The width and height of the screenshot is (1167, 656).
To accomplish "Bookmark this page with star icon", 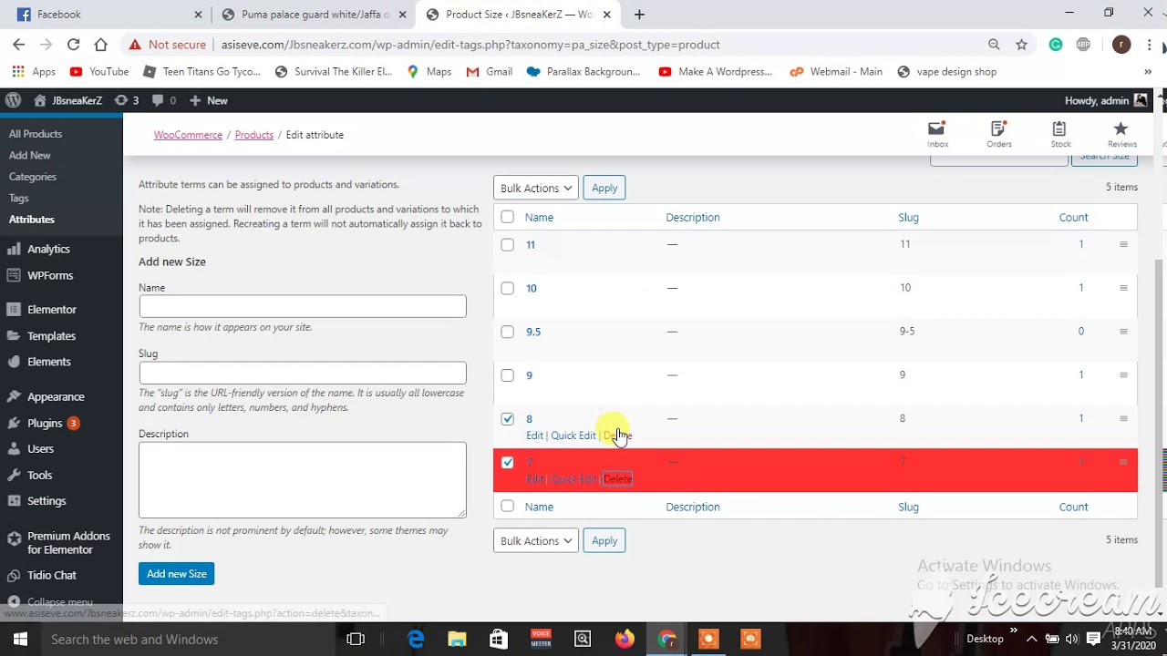I will pyautogui.click(x=1021, y=44).
